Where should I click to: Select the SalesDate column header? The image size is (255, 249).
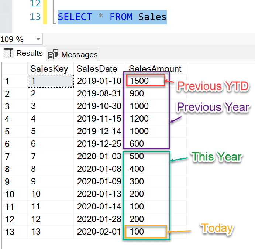97,69
